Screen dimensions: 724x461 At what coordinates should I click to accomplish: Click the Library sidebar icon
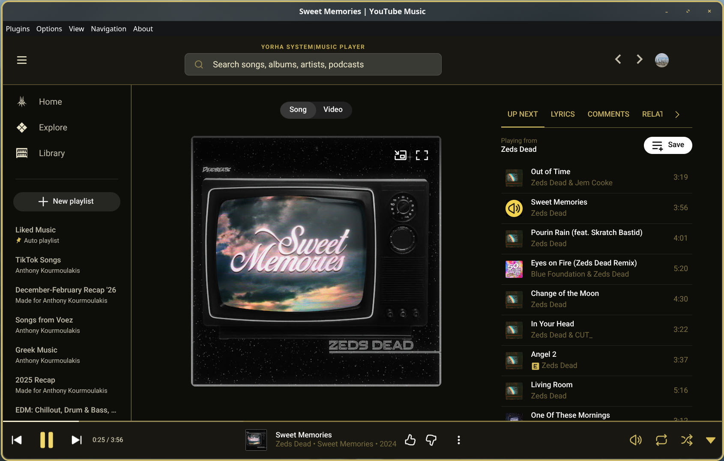22,153
